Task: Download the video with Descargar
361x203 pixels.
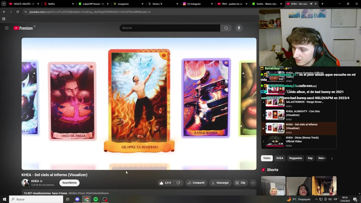Action: (x=220, y=183)
